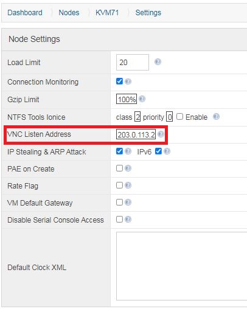Click help icon for Disable Serial Console Access
247x309 pixels.
click(x=128, y=220)
